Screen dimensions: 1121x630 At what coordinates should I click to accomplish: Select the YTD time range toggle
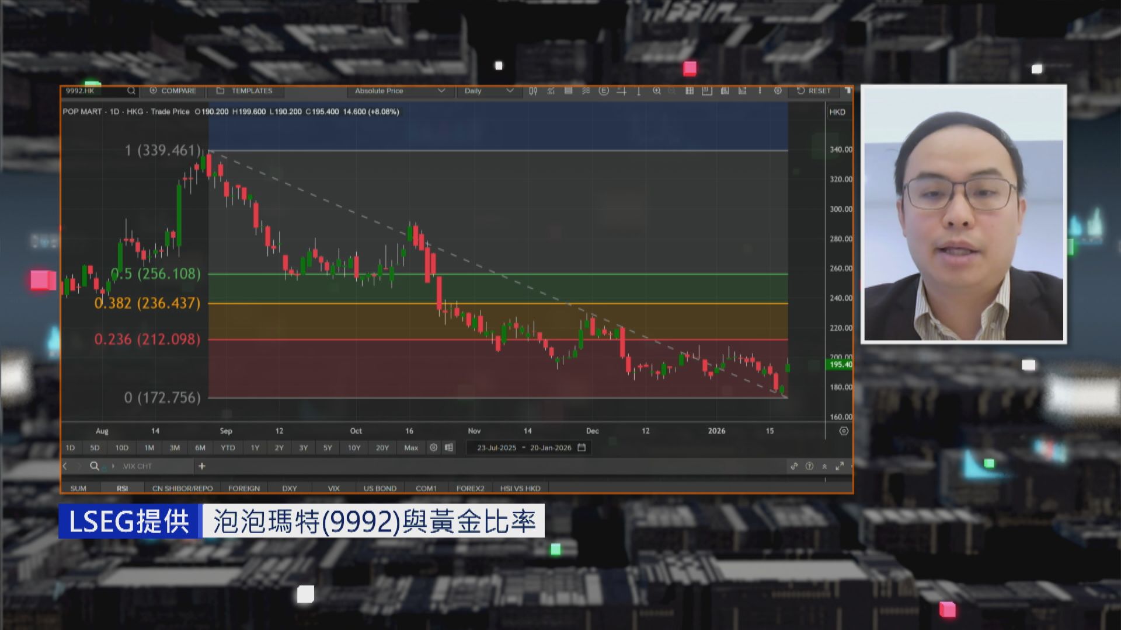point(228,448)
